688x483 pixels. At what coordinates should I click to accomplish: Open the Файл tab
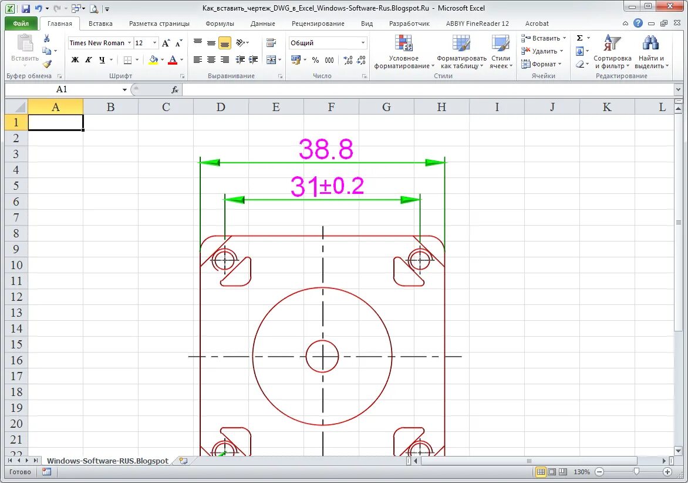(21, 24)
